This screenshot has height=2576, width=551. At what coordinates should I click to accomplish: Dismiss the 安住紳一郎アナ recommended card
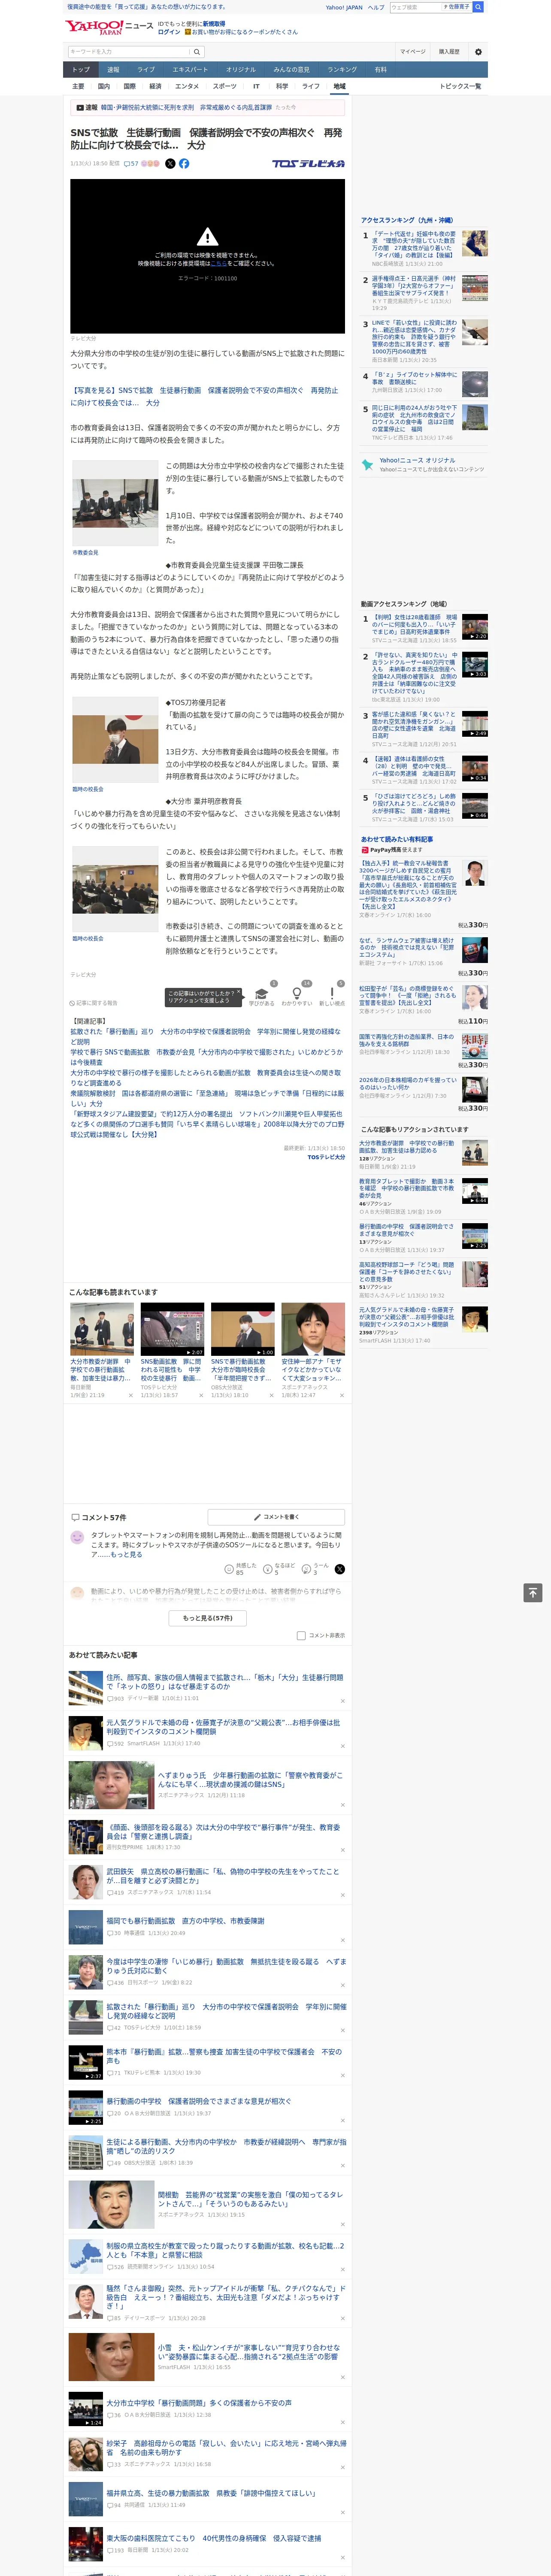click(341, 1395)
